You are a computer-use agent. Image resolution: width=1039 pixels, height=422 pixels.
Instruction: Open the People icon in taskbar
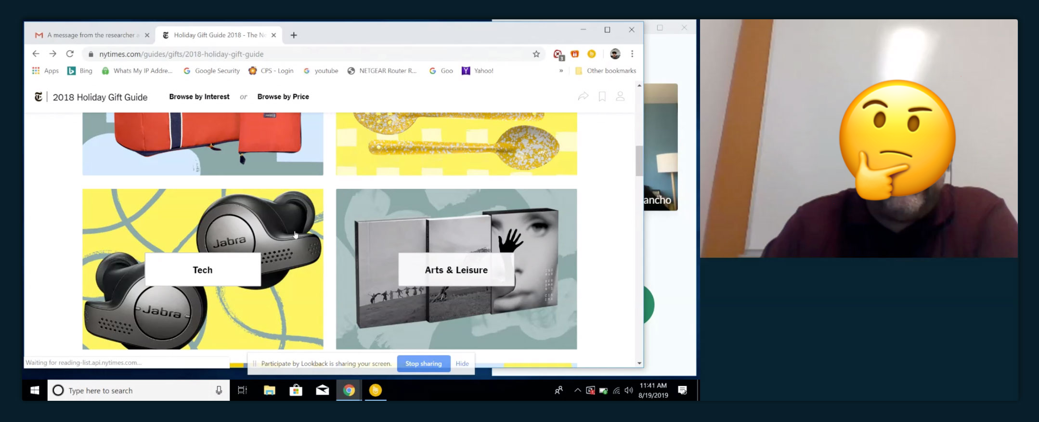(x=558, y=390)
